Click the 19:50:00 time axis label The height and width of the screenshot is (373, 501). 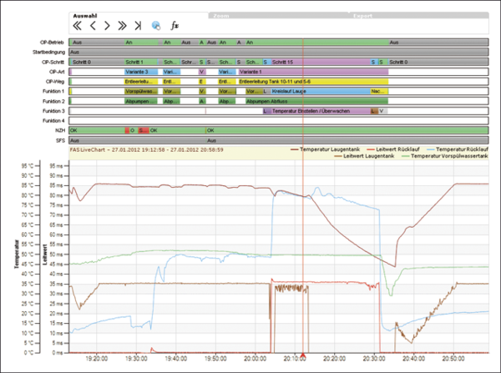pos(215,359)
